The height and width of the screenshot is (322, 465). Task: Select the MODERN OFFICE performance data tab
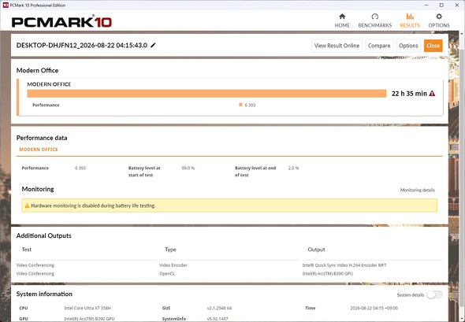point(39,150)
